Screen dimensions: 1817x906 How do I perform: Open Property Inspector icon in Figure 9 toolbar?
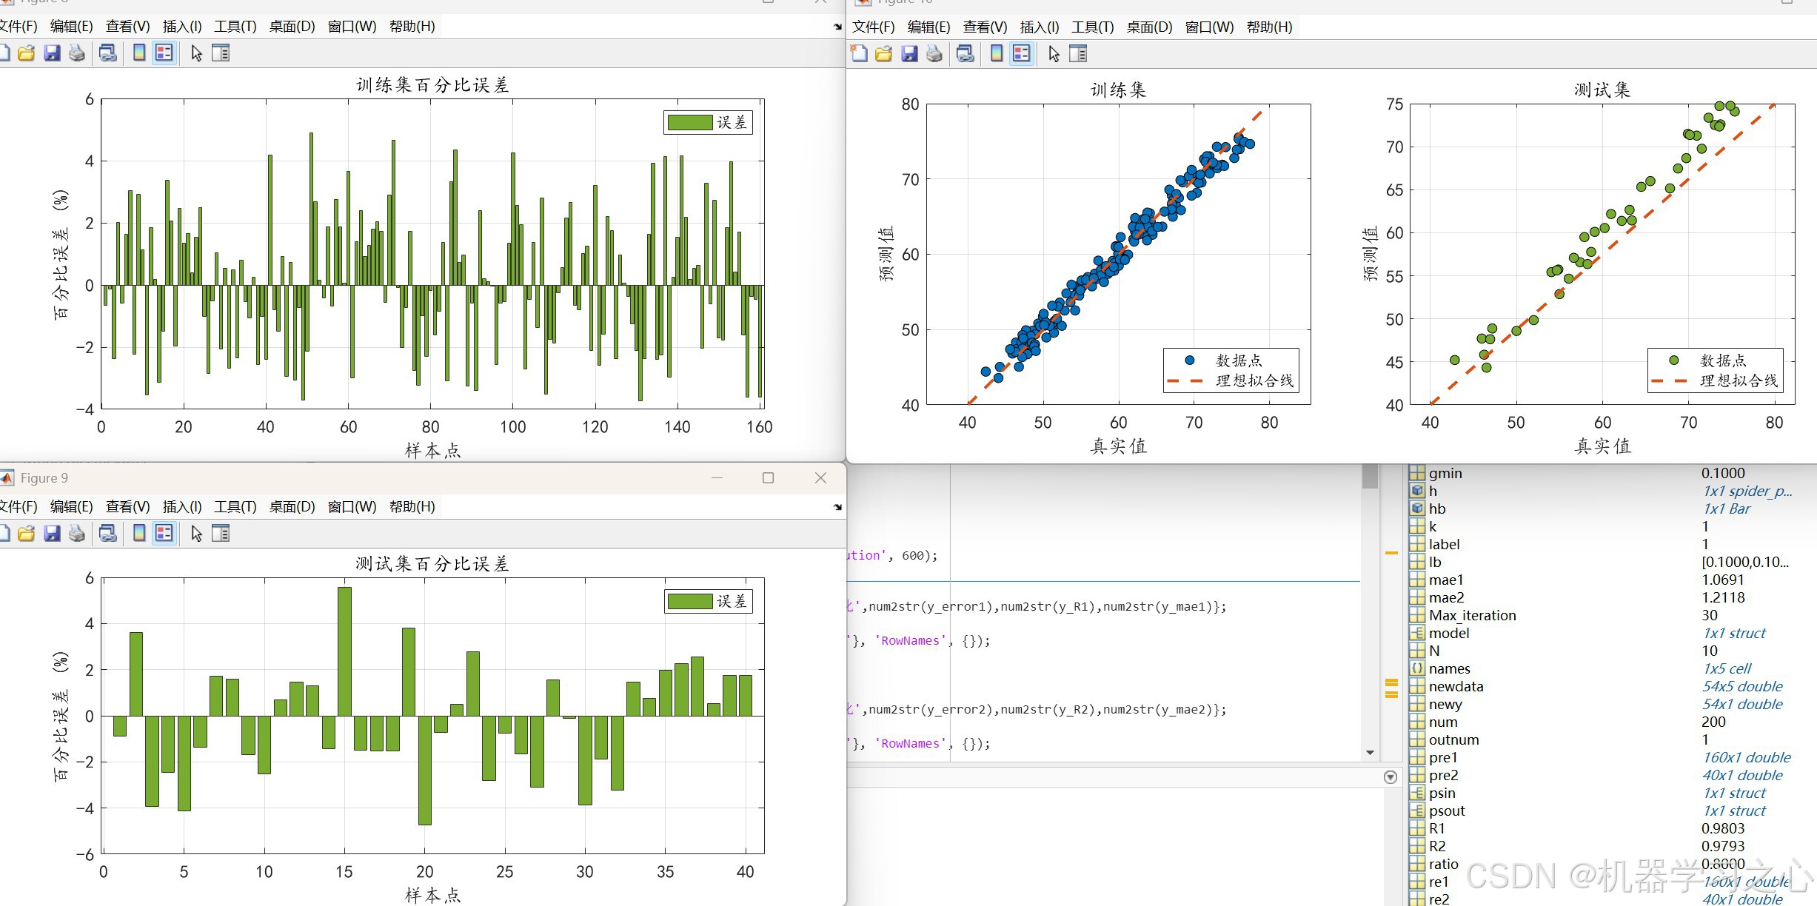(x=221, y=533)
